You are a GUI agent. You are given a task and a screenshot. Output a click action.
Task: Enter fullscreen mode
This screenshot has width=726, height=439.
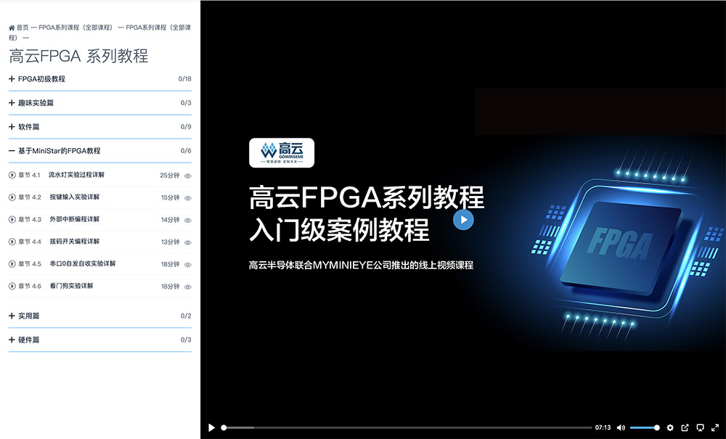tap(714, 427)
